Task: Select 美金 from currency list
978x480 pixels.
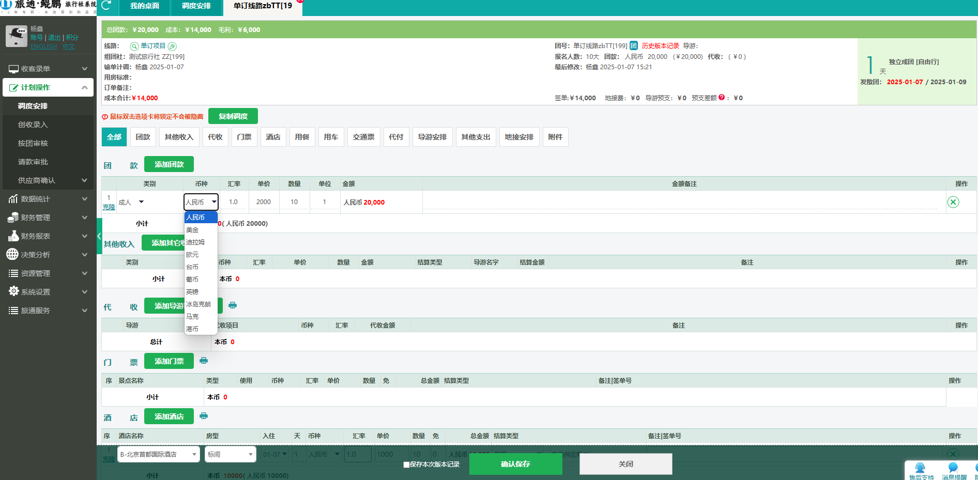Action: [201, 230]
